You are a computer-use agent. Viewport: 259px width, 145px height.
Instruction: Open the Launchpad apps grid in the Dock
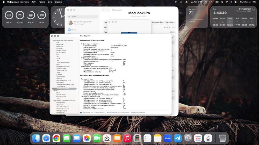click(x=198, y=138)
